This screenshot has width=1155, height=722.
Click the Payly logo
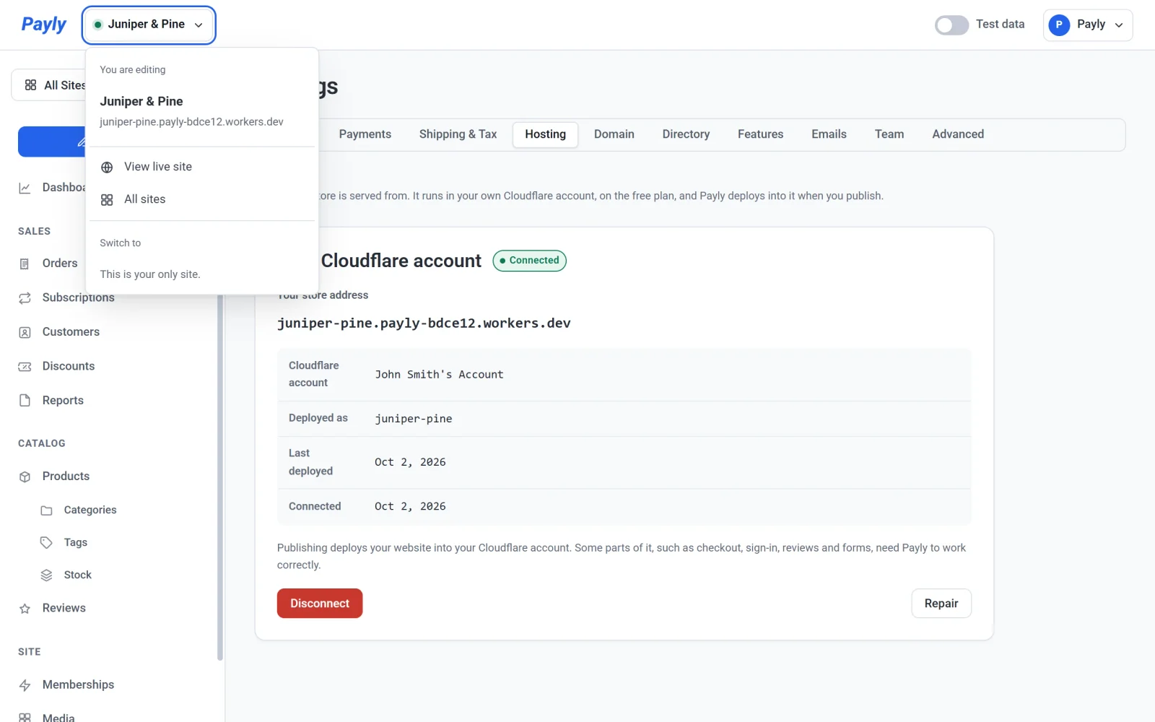[x=43, y=25]
